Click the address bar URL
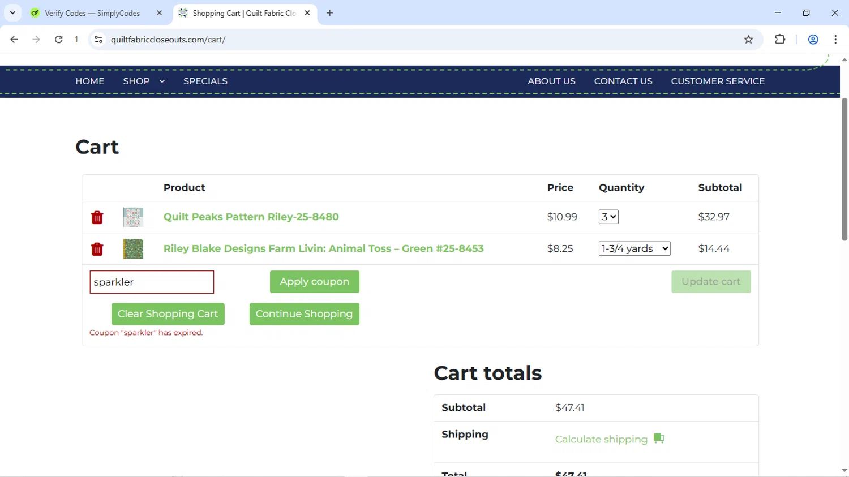849x477 pixels. click(x=168, y=40)
